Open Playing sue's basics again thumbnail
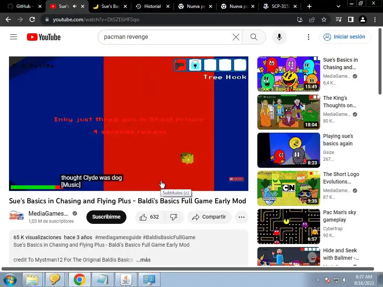Viewport: 383px width, 287px height. (288, 150)
